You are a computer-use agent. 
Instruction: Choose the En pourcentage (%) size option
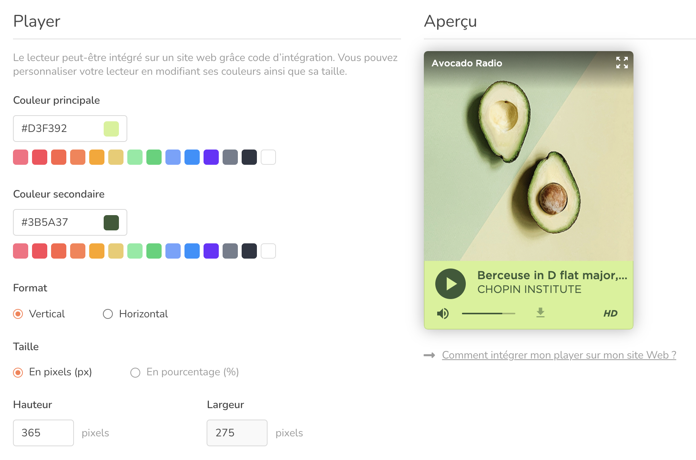(x=135, y=373)
